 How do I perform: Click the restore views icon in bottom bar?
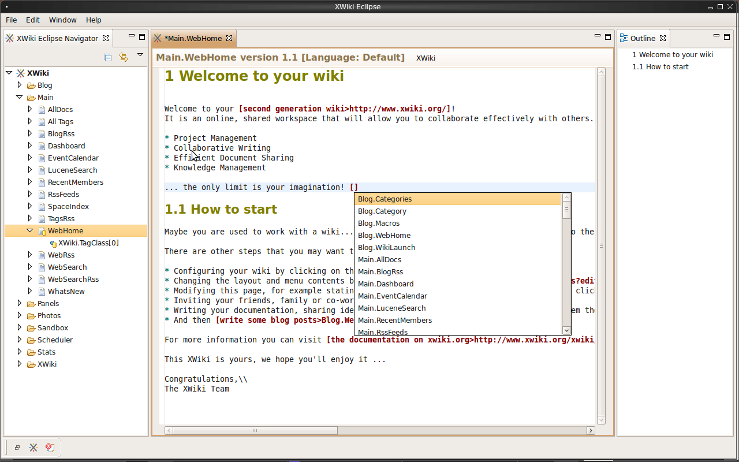[x=17, y=448]
